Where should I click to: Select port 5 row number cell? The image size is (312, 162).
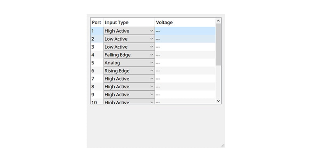96,63
